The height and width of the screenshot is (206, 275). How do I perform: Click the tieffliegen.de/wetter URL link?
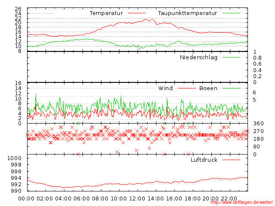[x=242, y=202]
